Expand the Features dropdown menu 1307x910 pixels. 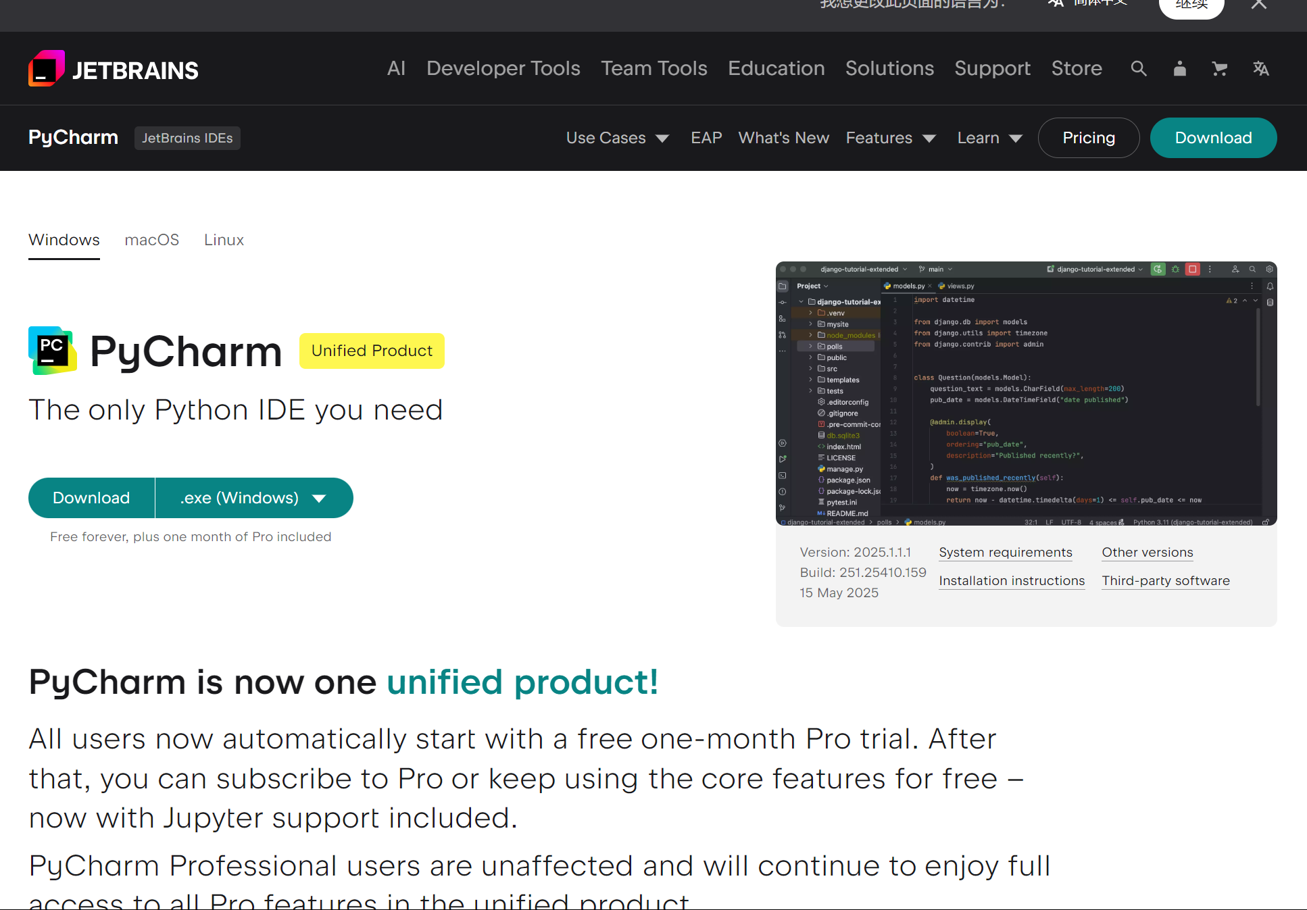(890, 138)
